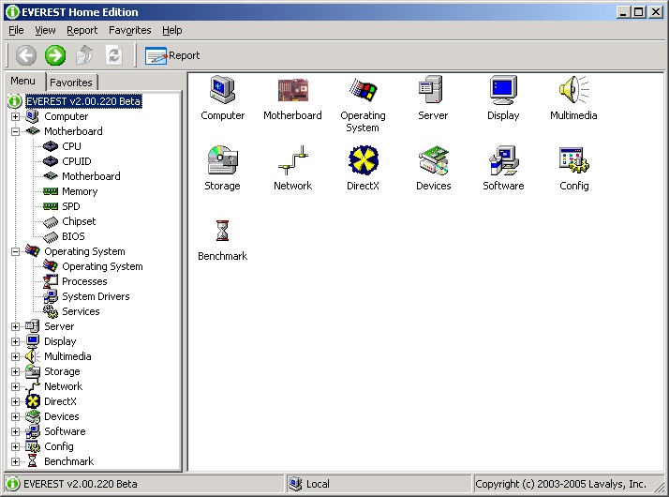Click the Up level toolbar button
The width and height of the screenshot is (669, 497).
pyautogui.click(x=84, y=55)
